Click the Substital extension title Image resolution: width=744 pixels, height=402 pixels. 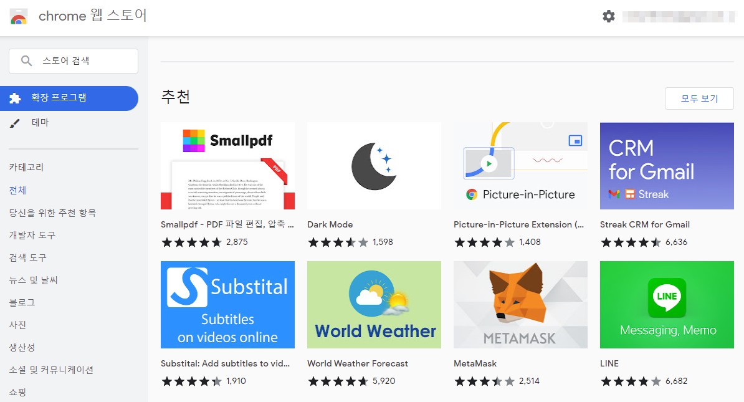(227, 363)
